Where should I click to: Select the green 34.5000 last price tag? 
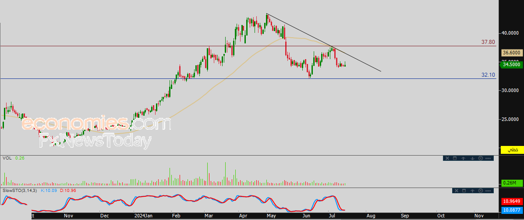click(512, 64)
